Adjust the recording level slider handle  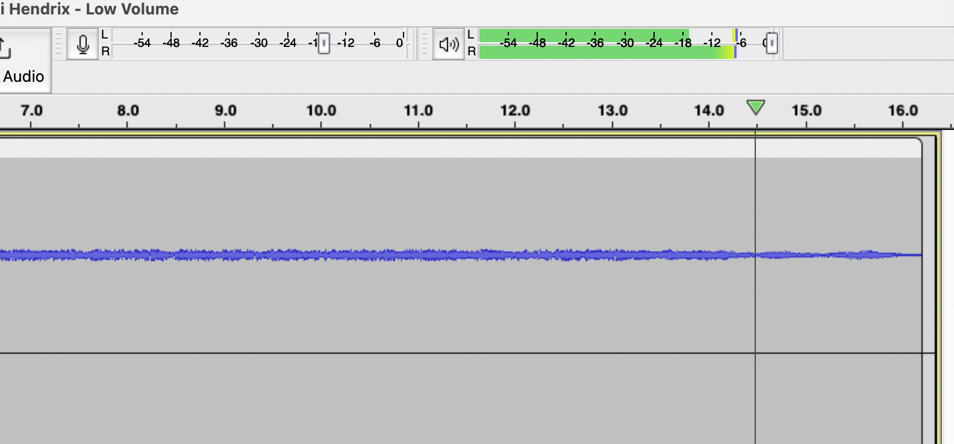pos(324,43)
